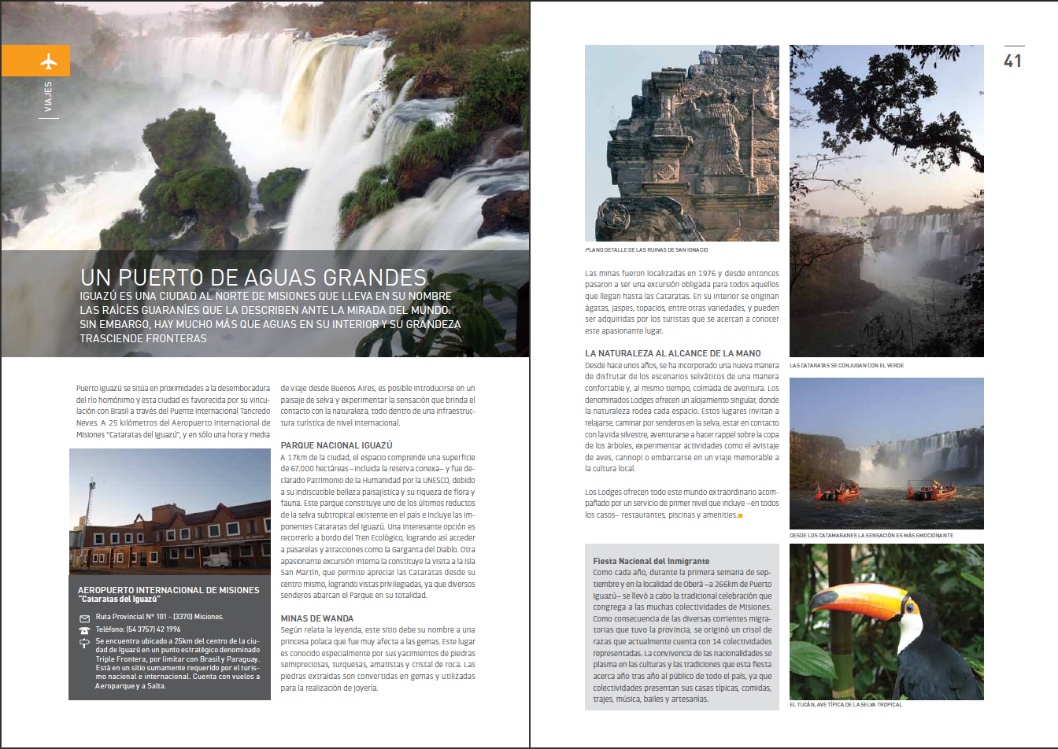
Task: Click caption LAS CATARATAS SE CONJUGAN CON EL VERDE
Action: 849,365
